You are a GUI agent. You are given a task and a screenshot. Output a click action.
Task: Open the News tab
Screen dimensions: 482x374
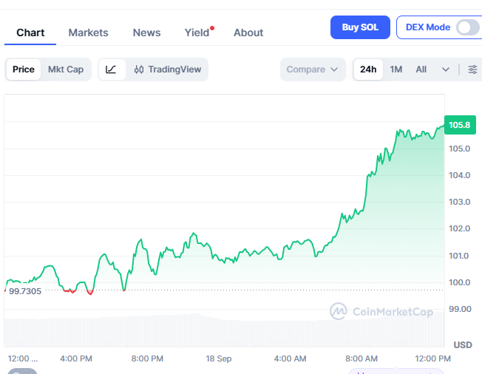point(146,33)
